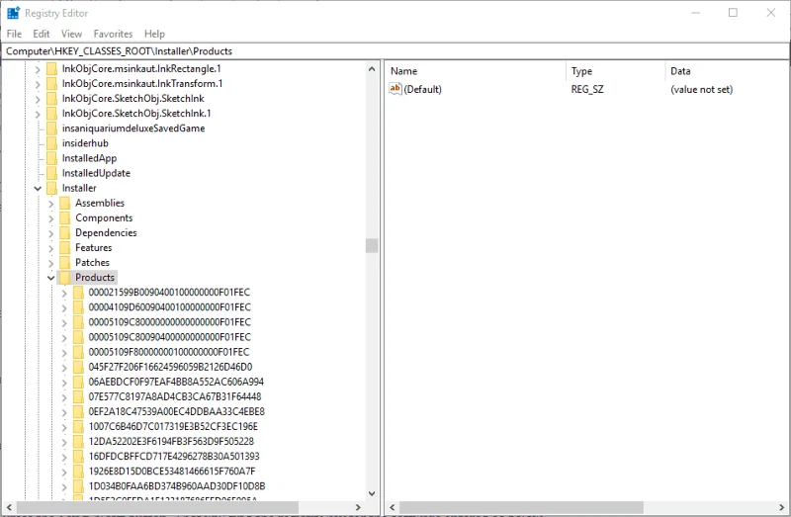Open the Help menu
The image size is (791, 517).
click(x=154, y=34)
